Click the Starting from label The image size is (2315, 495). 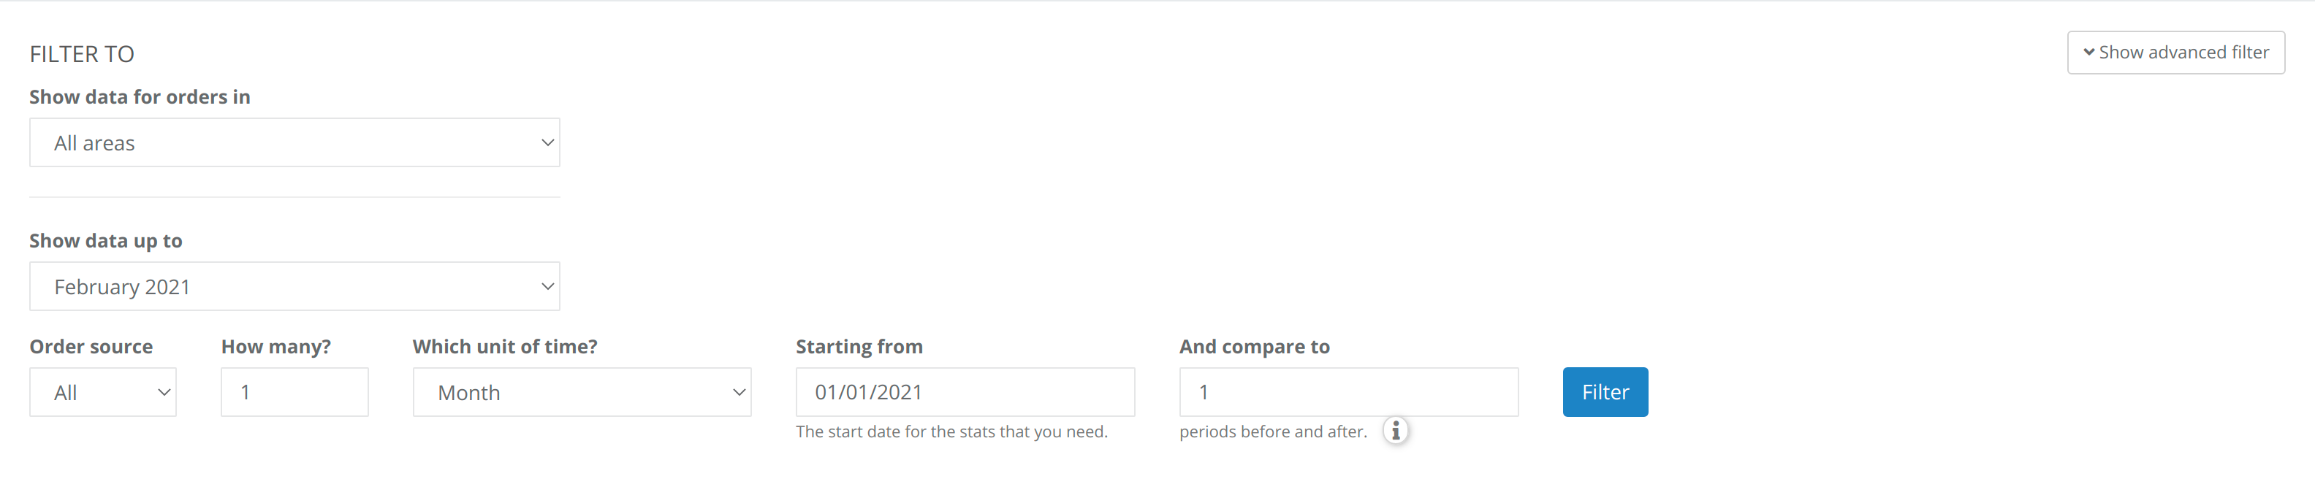(x=859, y=347)
